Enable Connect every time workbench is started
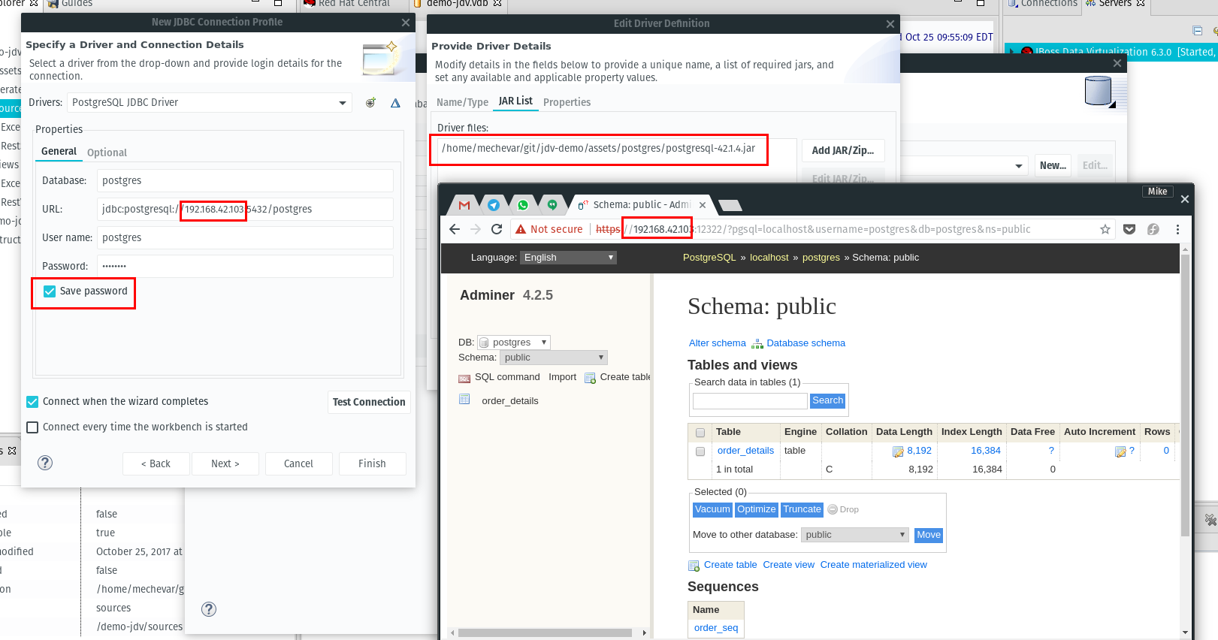The height and width of the screenshot is (640, 1218). coord(32,427)
